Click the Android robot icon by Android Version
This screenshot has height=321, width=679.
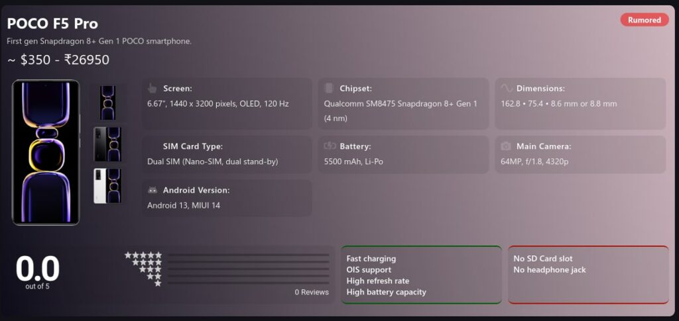click(153, 190)
